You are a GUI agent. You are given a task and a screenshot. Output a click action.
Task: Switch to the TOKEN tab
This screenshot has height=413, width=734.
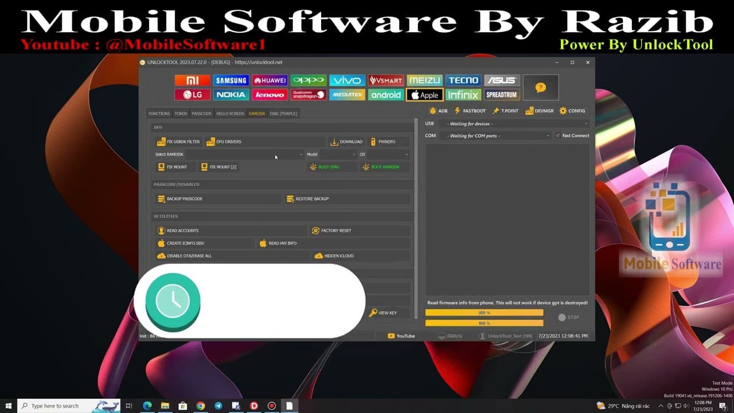pos(181,114)
